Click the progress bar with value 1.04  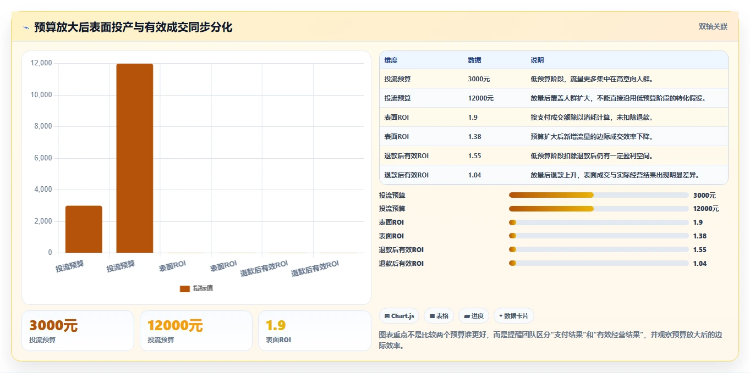pyautogui.click(x=599, y=264)
